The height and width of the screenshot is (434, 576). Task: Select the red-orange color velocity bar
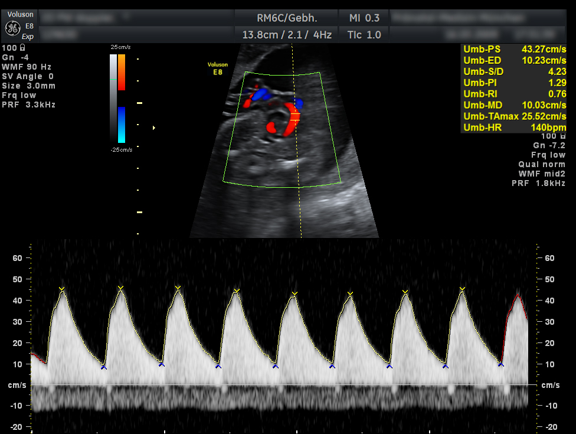pos(121,72)
